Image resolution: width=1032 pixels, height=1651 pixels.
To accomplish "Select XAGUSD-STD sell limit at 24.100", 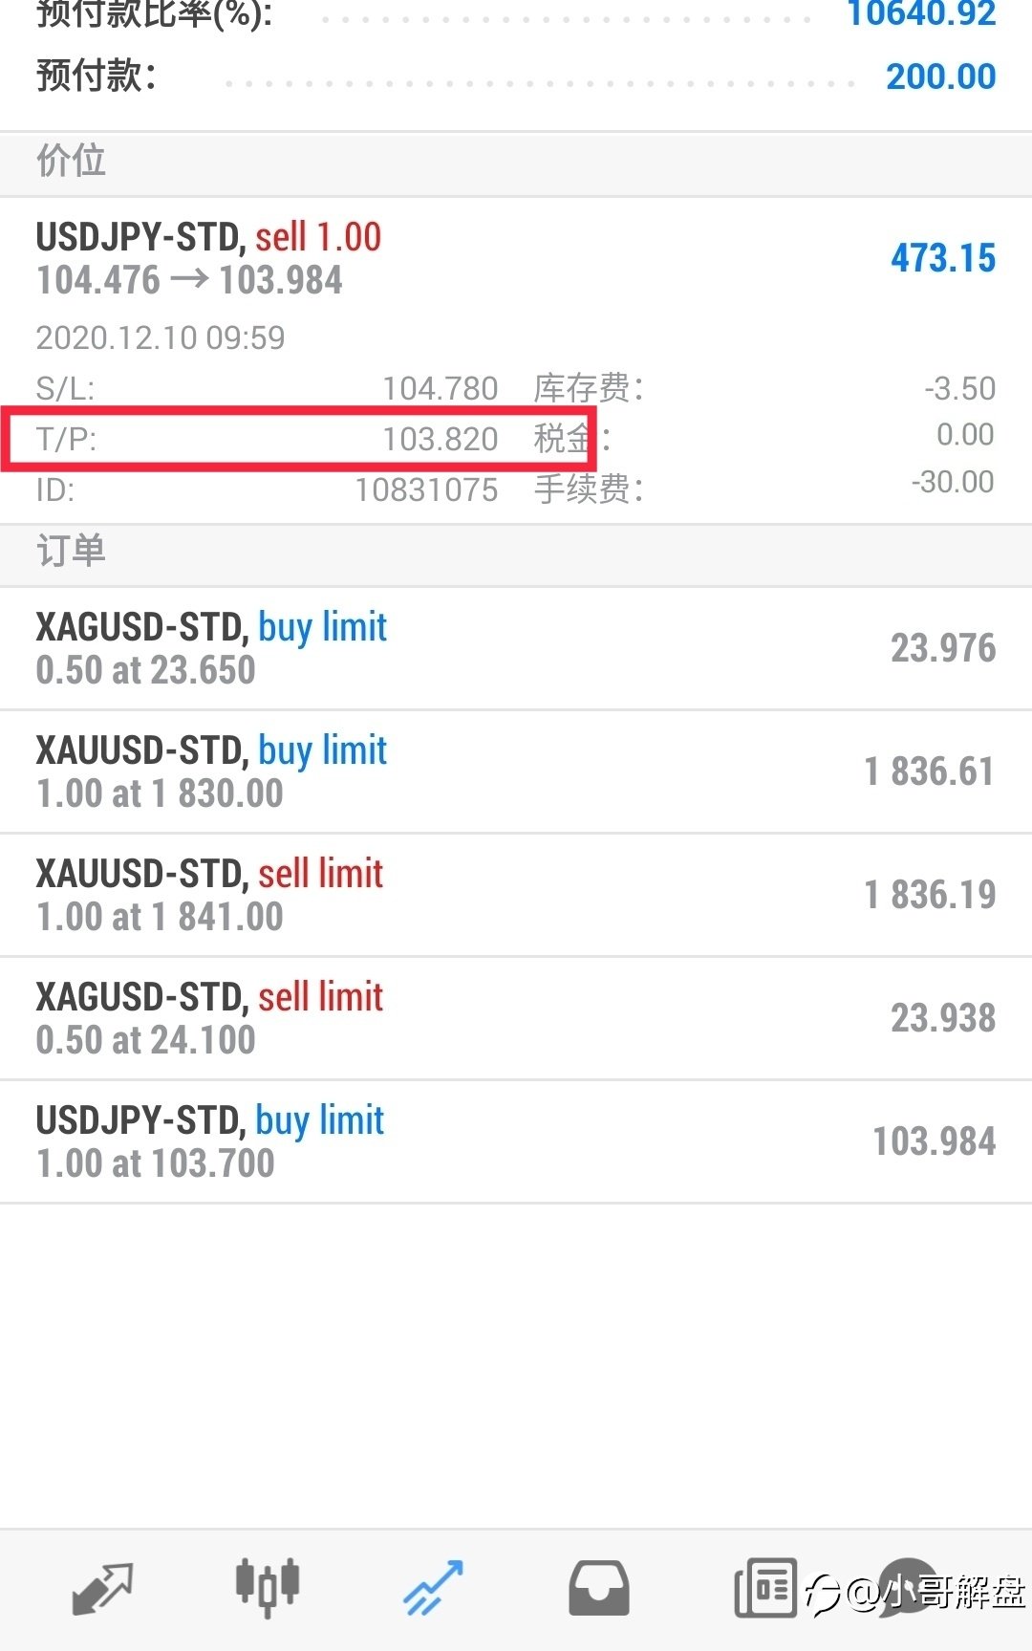I will coord(516,1018).
